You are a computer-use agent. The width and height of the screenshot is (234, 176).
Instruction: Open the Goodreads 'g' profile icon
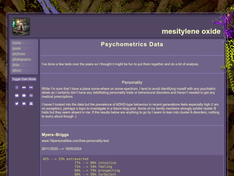[x=17, y=87]
